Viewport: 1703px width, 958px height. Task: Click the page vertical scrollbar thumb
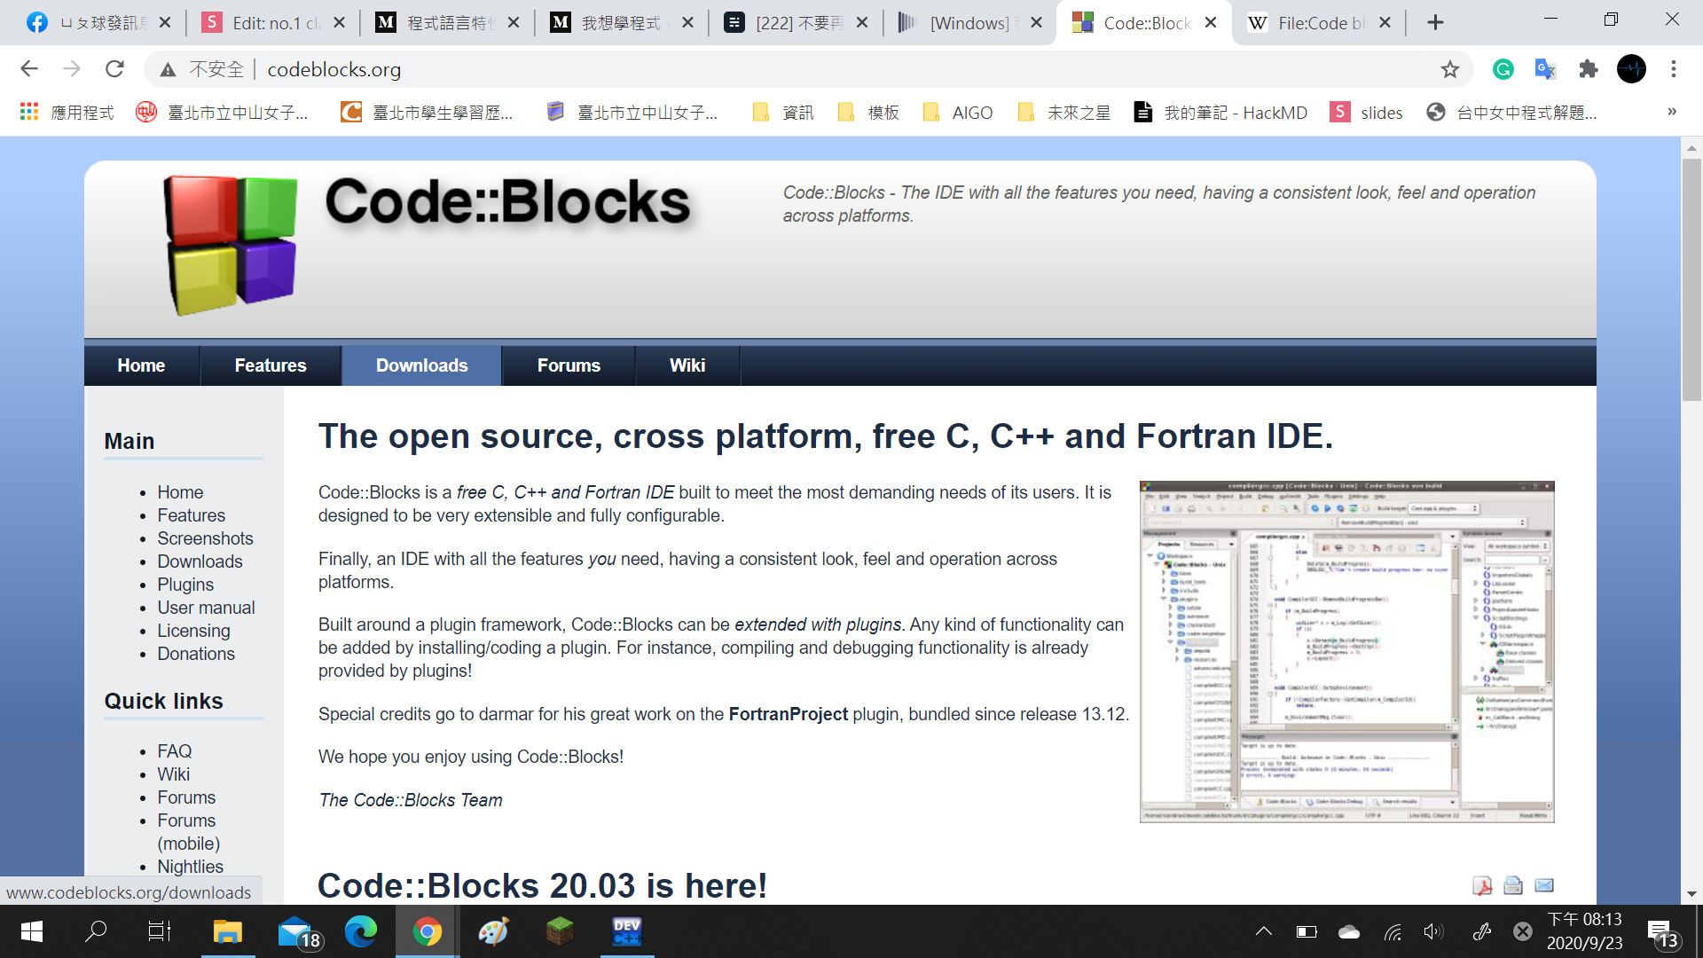(x=1691, y=279)
